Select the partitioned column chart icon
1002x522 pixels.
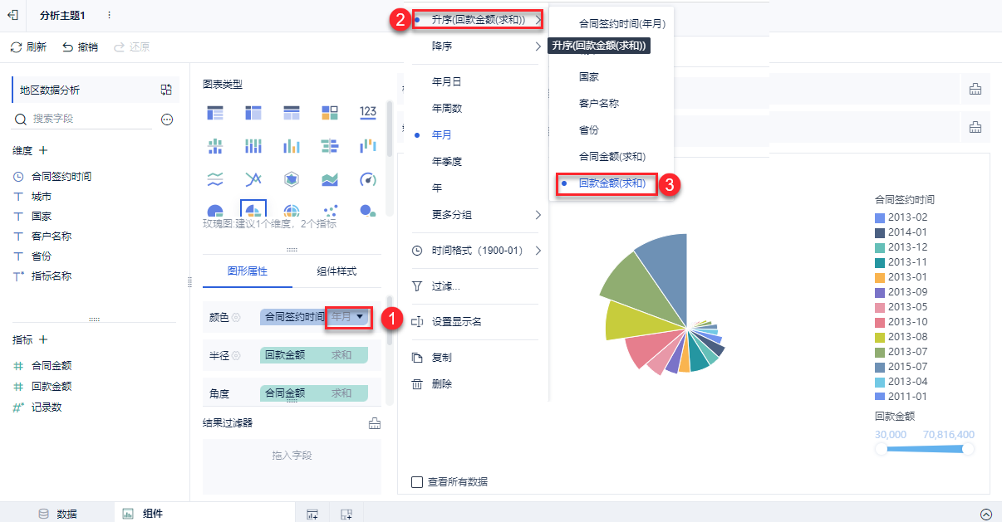[215, 146]
